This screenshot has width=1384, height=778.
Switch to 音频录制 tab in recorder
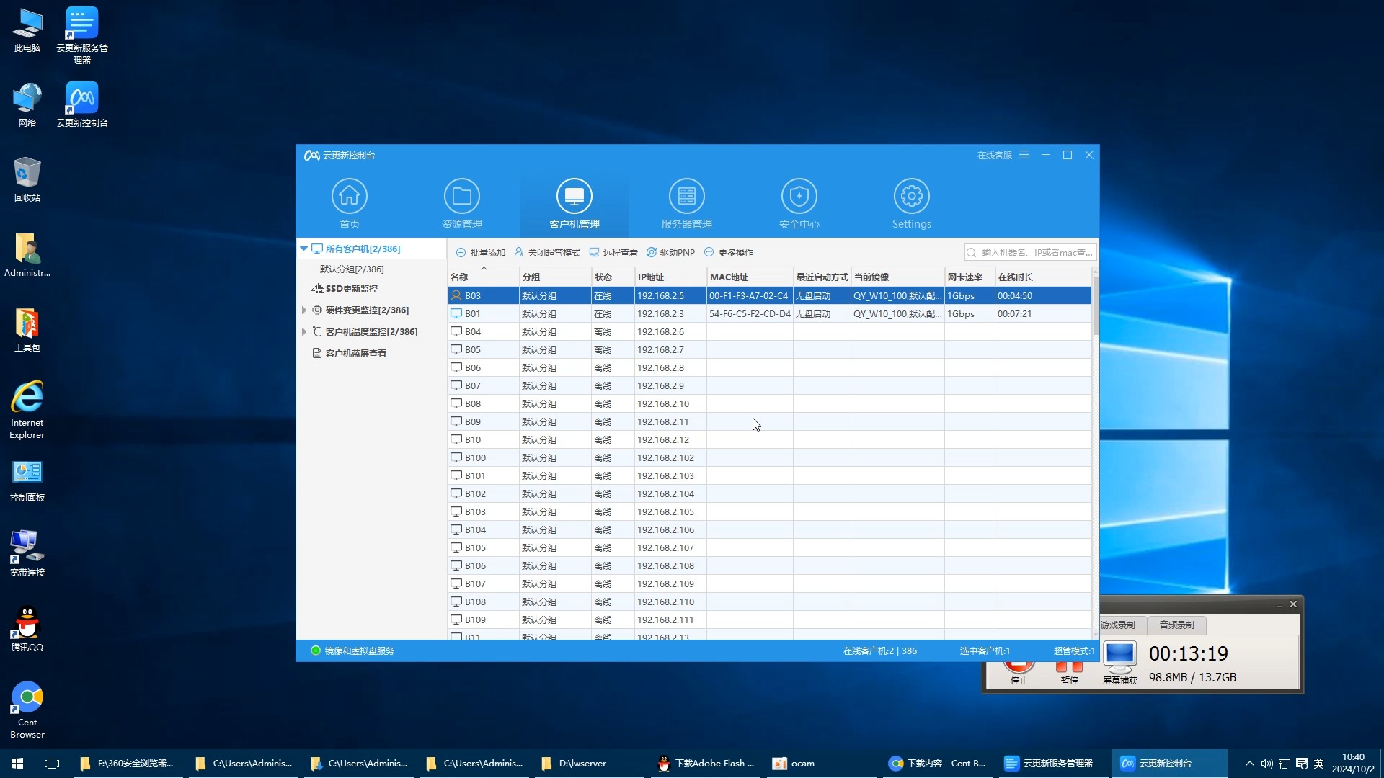coord(1176,625)
